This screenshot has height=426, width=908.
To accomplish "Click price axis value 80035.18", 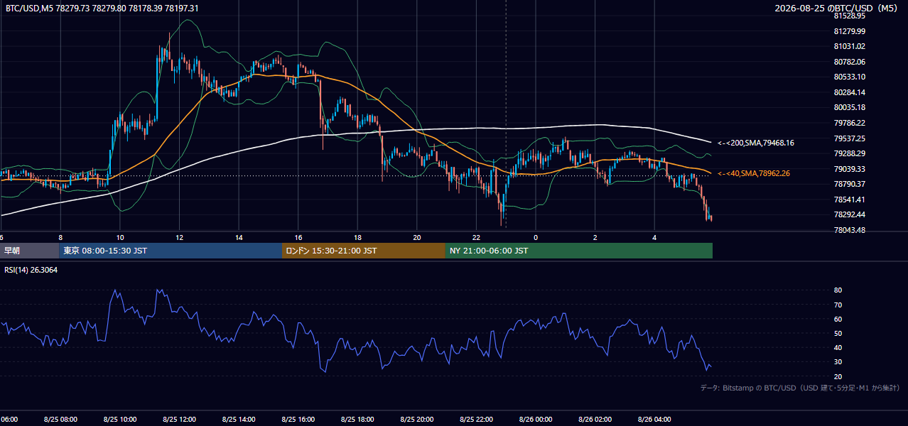I will 849,107.
